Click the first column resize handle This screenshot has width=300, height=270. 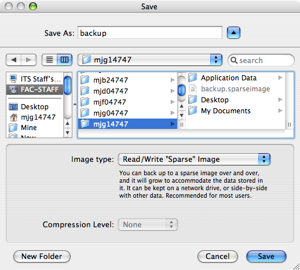[x=181, y=125]
